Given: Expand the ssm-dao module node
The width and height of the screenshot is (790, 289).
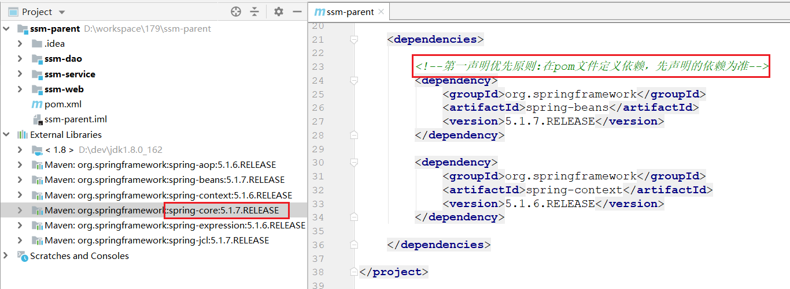Looking at the screenshot, I should 20,59.
